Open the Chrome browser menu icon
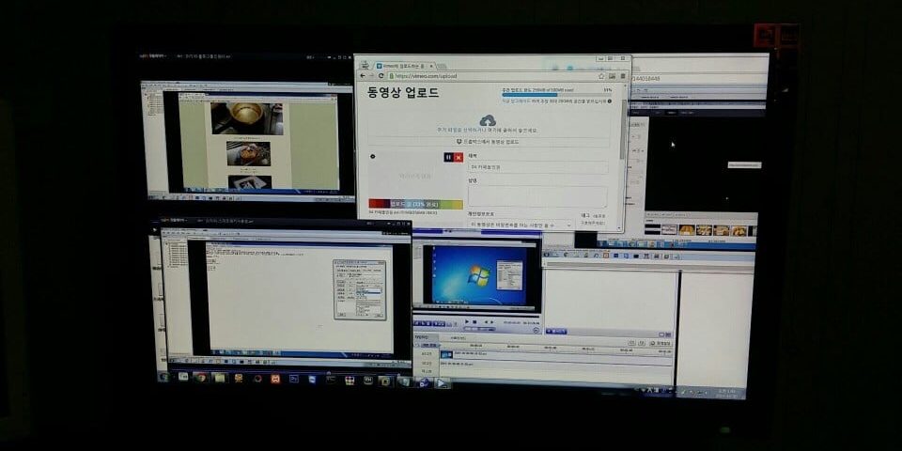 [622, 76]
